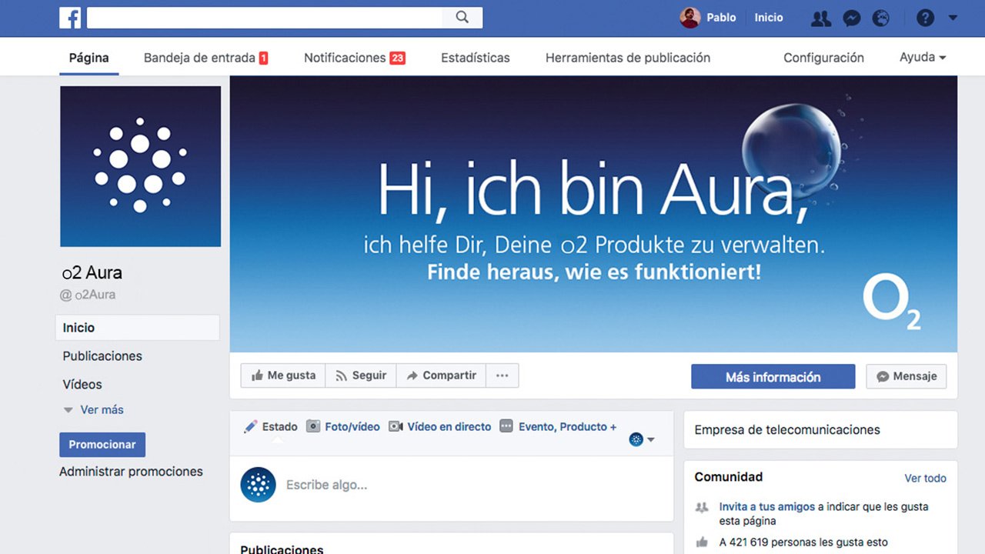Click the Promocionar button
The image size is (985, 554).
[x=102, y=444]
